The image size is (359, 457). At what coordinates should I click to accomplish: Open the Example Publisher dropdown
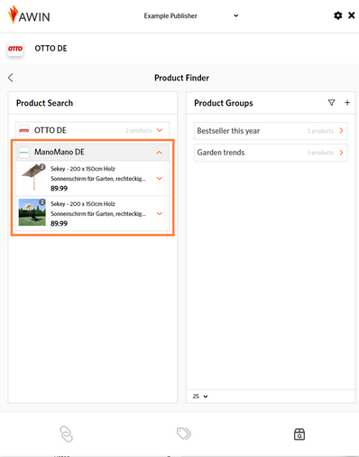pos(191,15)
